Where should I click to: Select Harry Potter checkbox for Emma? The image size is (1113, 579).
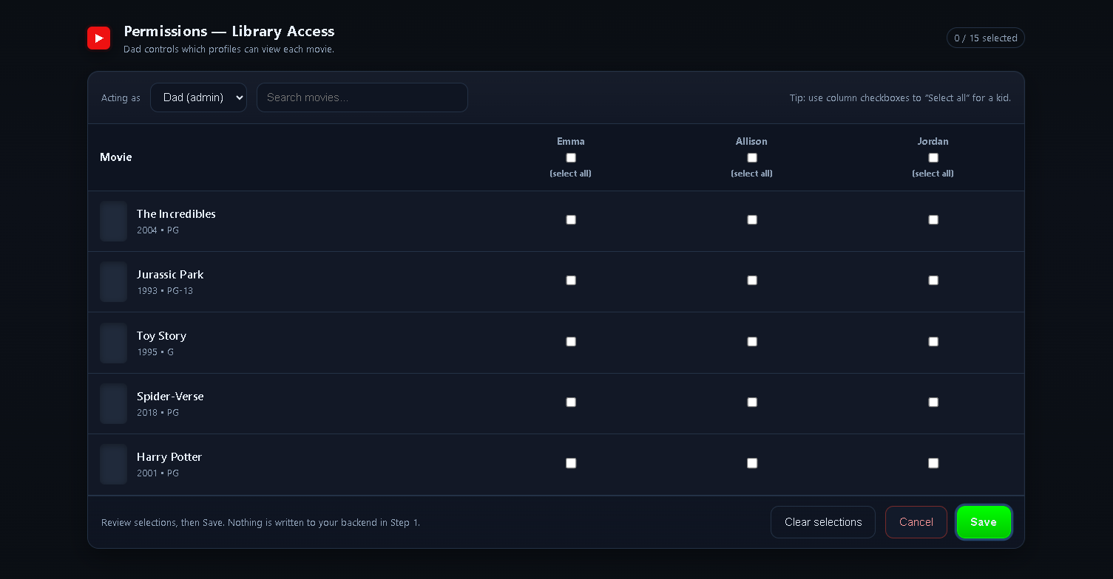point(571,463)
